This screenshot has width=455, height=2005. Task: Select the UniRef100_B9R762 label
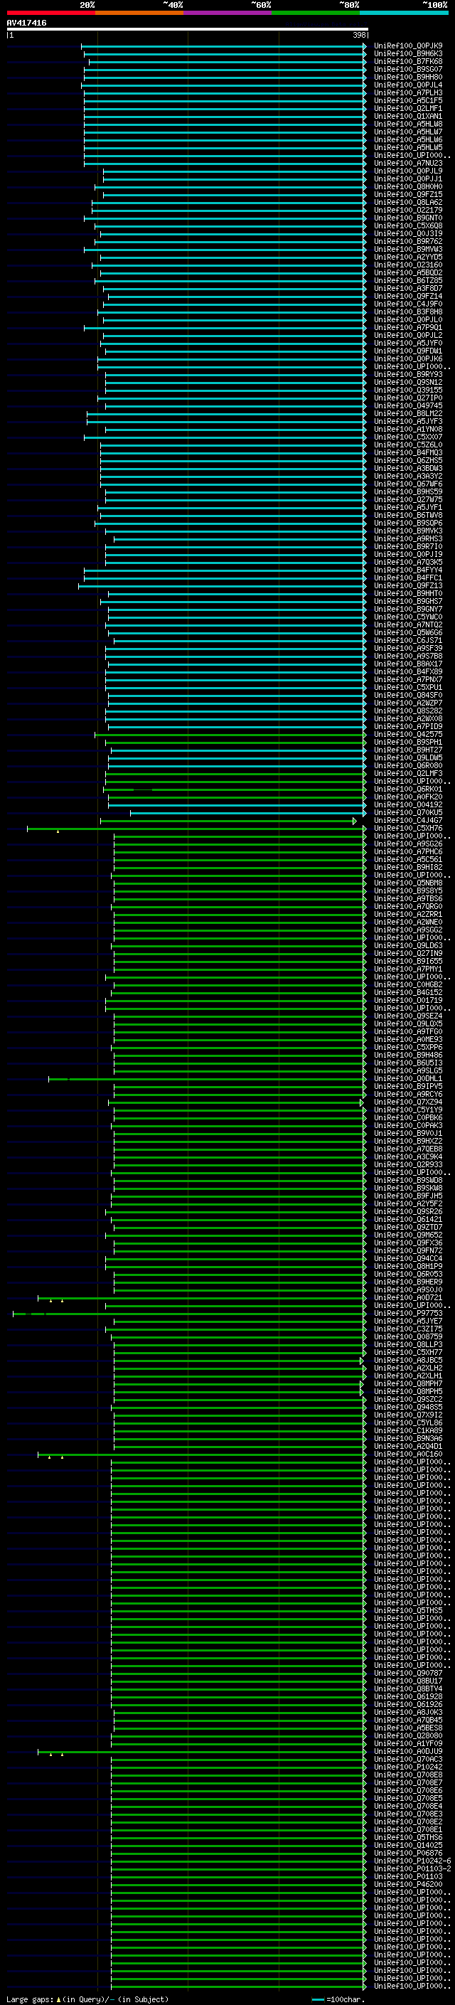click(x=408, y=241)
